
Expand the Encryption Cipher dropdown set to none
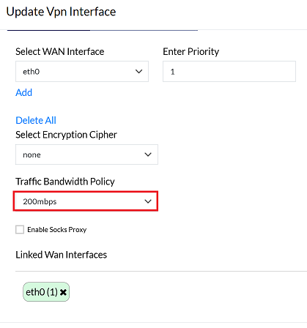(86, 154)
